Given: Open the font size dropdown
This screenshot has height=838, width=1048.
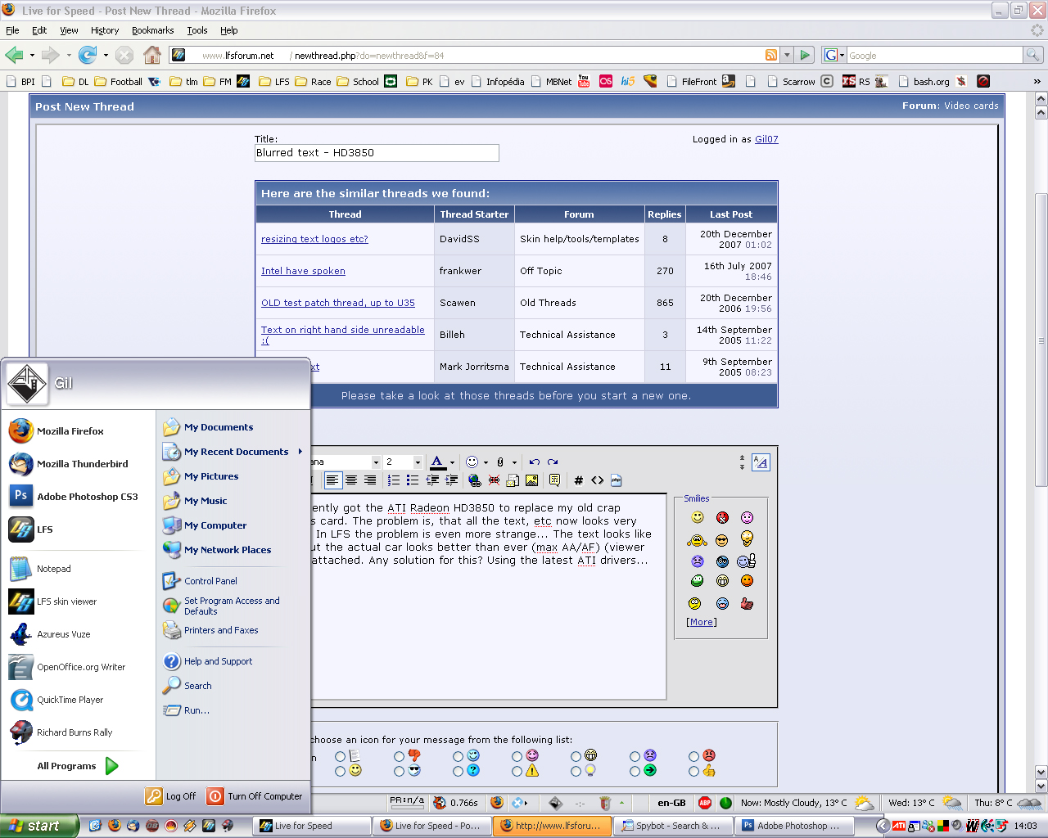Looking at the screenshot, I should pyautogui.click(x=417, y=462).
